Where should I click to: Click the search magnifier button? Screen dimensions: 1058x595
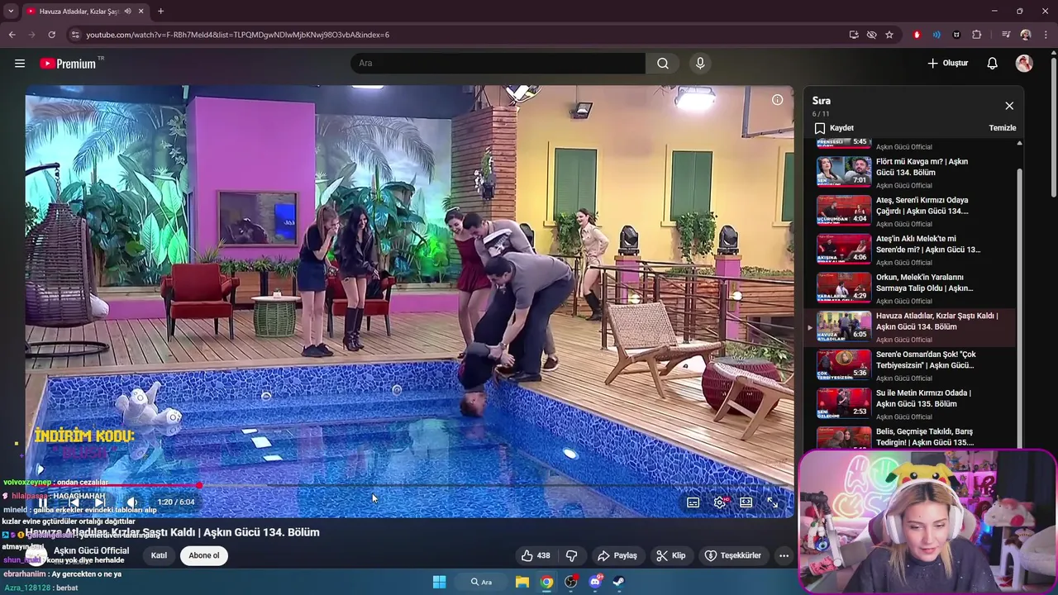(663, 63)
